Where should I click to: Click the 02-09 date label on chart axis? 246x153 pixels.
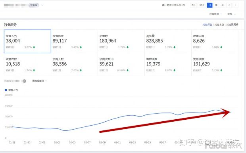(102, 142)
